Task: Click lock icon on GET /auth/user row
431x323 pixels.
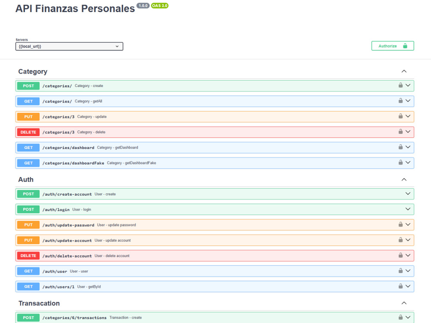Action: [x=400, y=270]
